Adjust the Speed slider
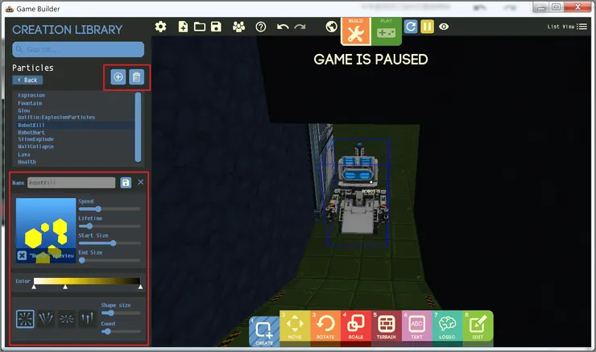The height and width of the screenshot is (352, 596). click(110, 209)
